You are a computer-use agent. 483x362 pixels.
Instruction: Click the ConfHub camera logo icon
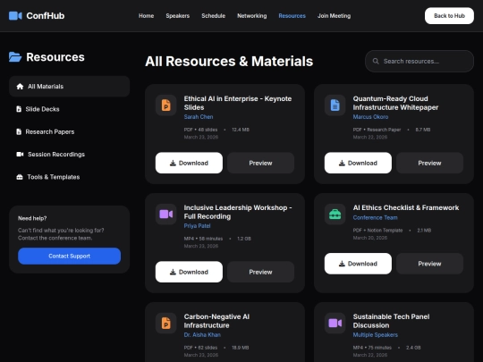pos(15,16)
